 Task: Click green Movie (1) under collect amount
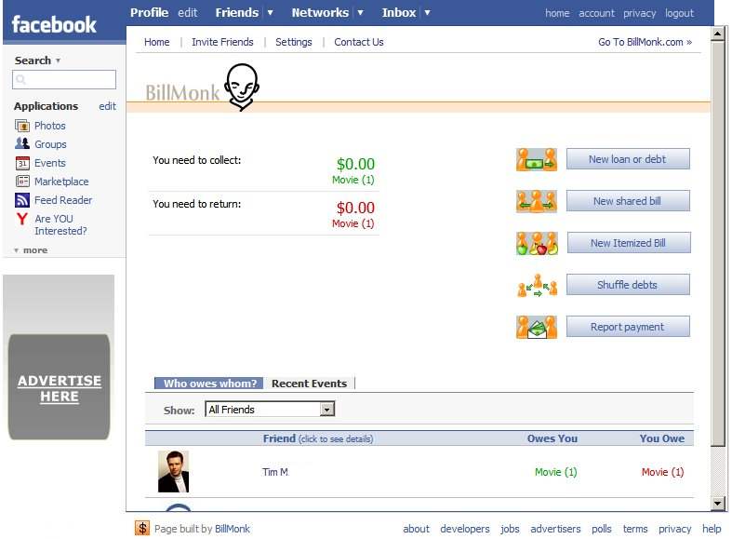point(353,180)
